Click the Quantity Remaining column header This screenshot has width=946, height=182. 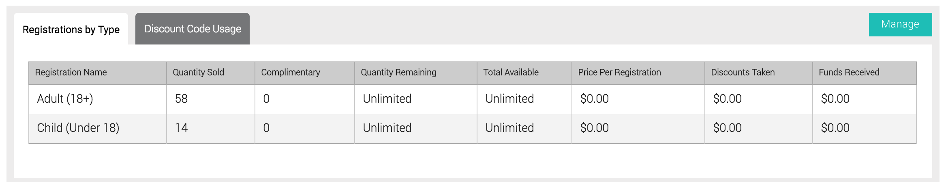pos(398,72)
